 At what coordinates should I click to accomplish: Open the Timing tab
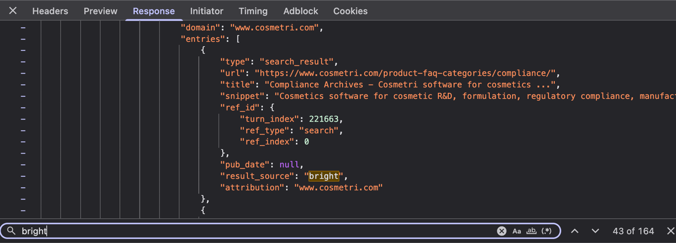point(253,11)
